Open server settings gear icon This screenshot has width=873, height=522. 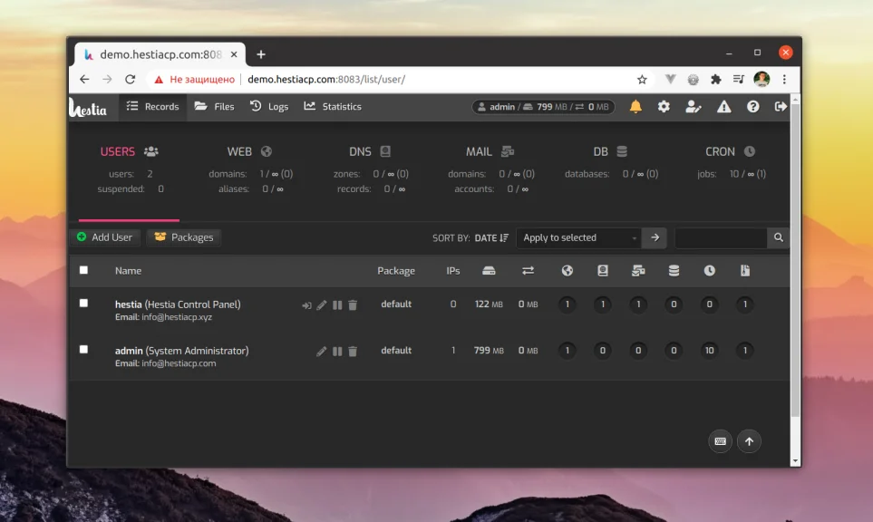664,107
